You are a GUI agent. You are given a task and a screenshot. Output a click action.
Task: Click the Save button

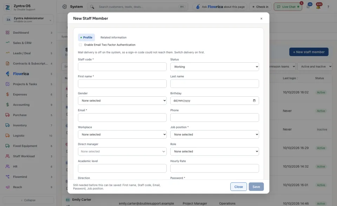pyautogui.click(x=256, y=187)
